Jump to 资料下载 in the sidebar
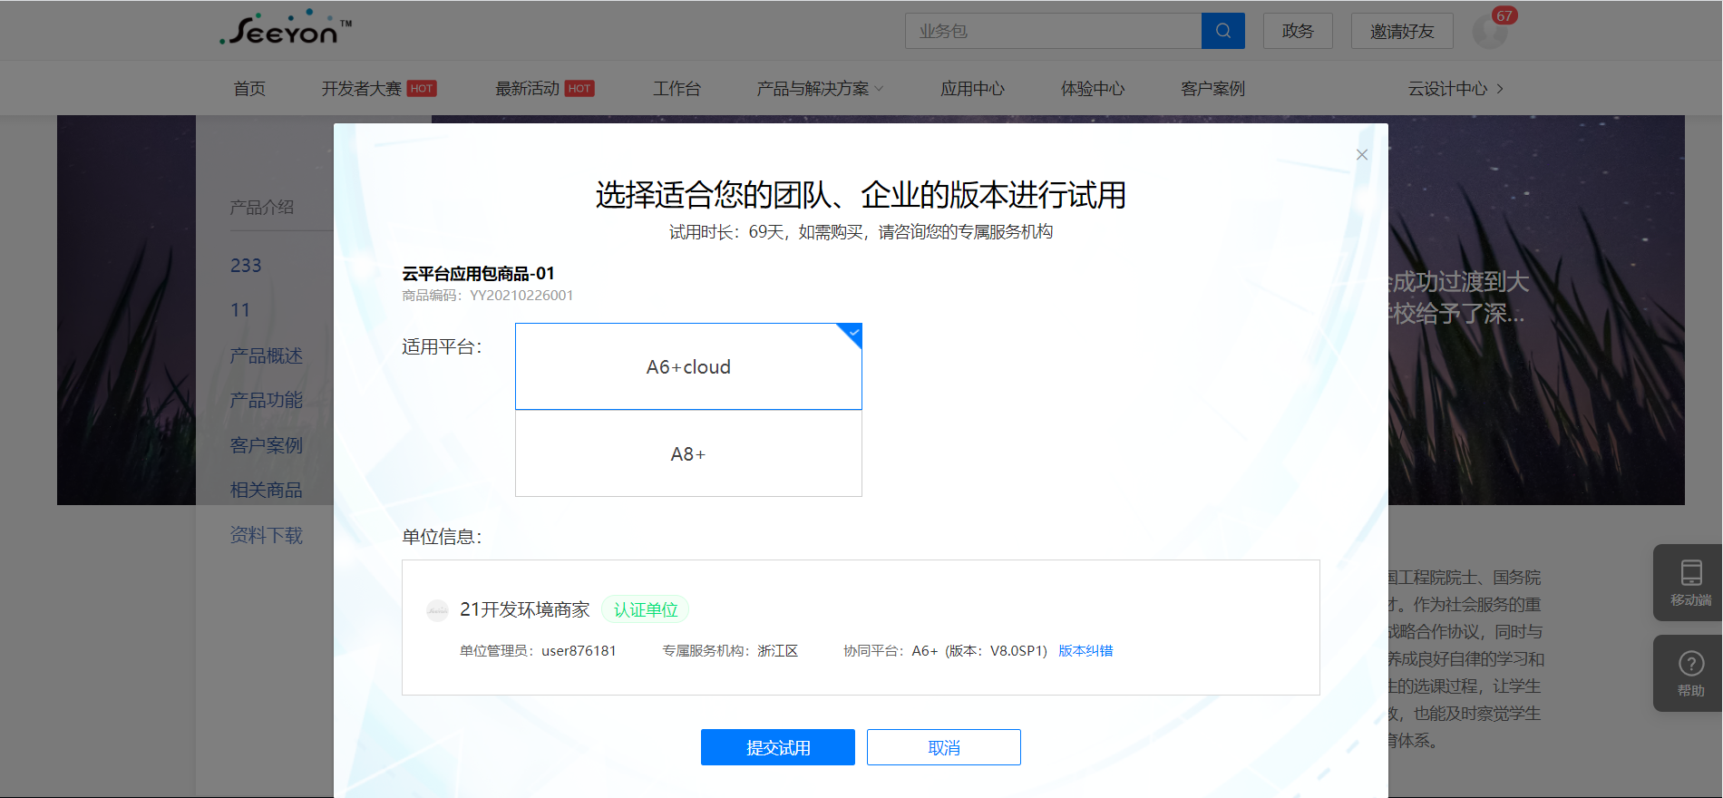The image size is (1723, 798). [267, 535]
